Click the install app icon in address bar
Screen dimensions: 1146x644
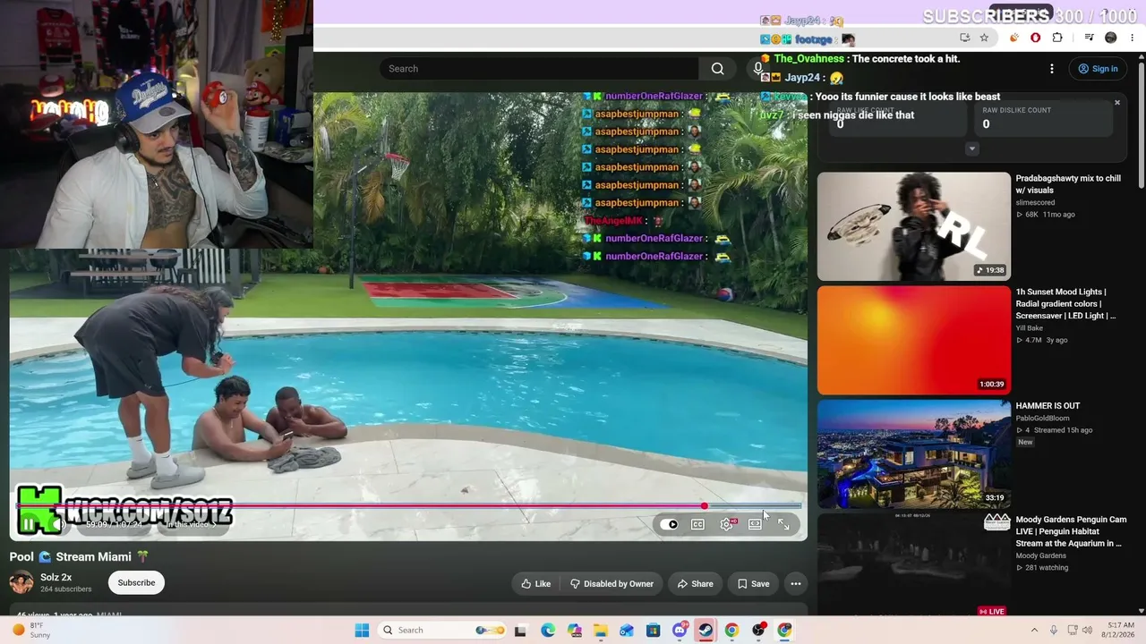coord(964,38)
